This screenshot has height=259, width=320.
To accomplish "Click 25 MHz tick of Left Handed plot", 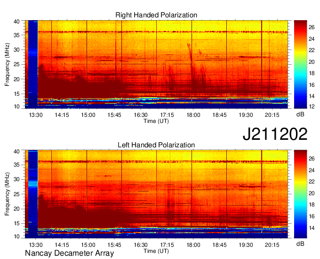I will tap(16, 194).
